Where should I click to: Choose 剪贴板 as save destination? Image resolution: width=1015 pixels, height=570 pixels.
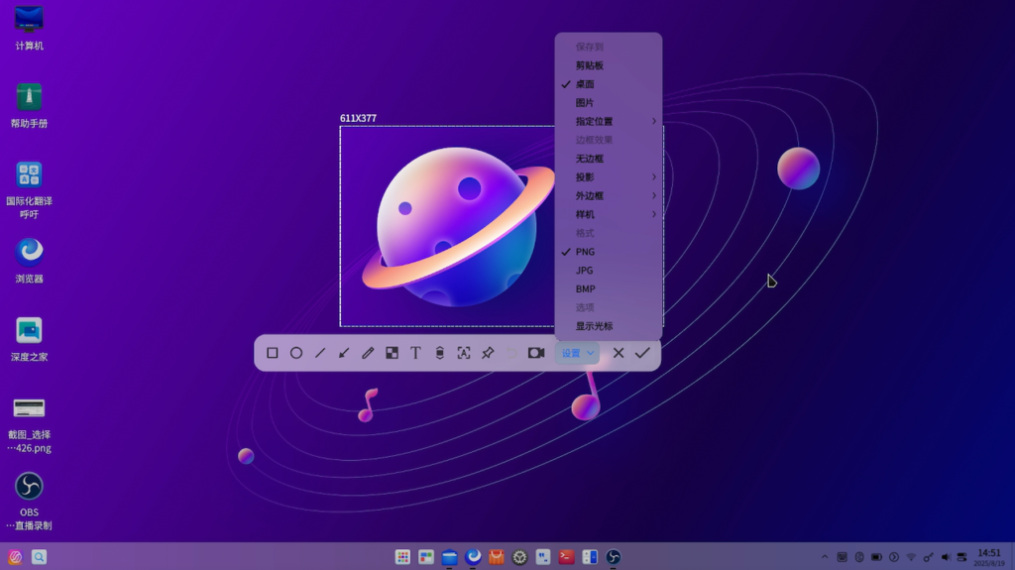coord(590,65)
